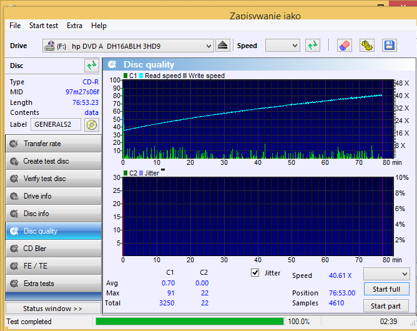Open the File menu
417x331 pixels.
15,26
